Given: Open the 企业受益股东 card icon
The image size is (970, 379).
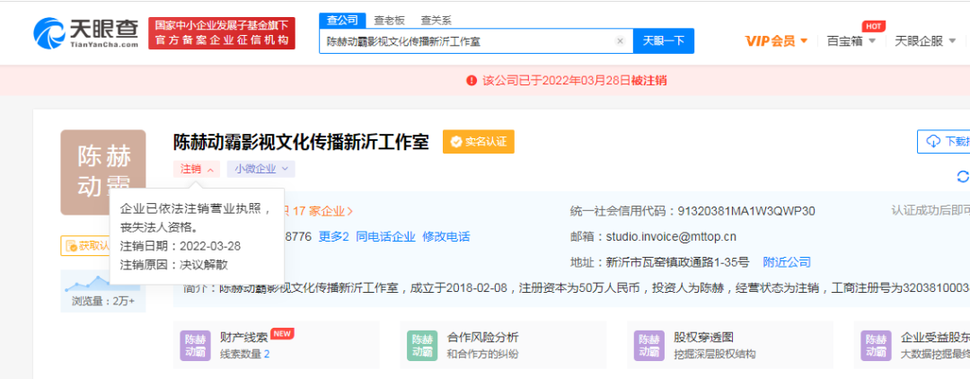Looking at the screenshot, I should (x=877, y=346).
